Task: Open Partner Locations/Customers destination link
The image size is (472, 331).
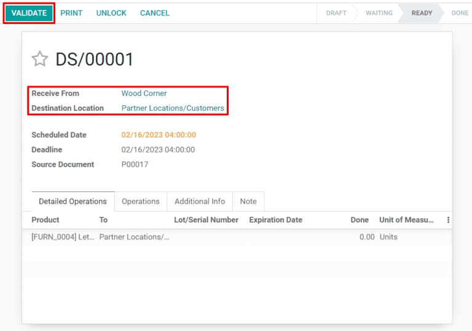Action: (173, 108)
